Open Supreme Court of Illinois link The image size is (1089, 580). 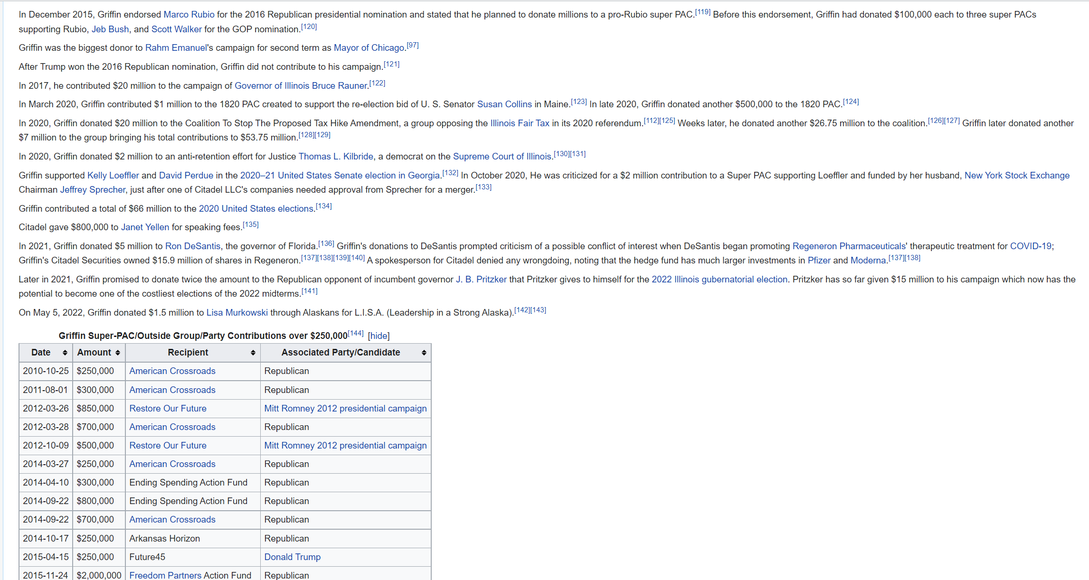click(x=502, y=157)
